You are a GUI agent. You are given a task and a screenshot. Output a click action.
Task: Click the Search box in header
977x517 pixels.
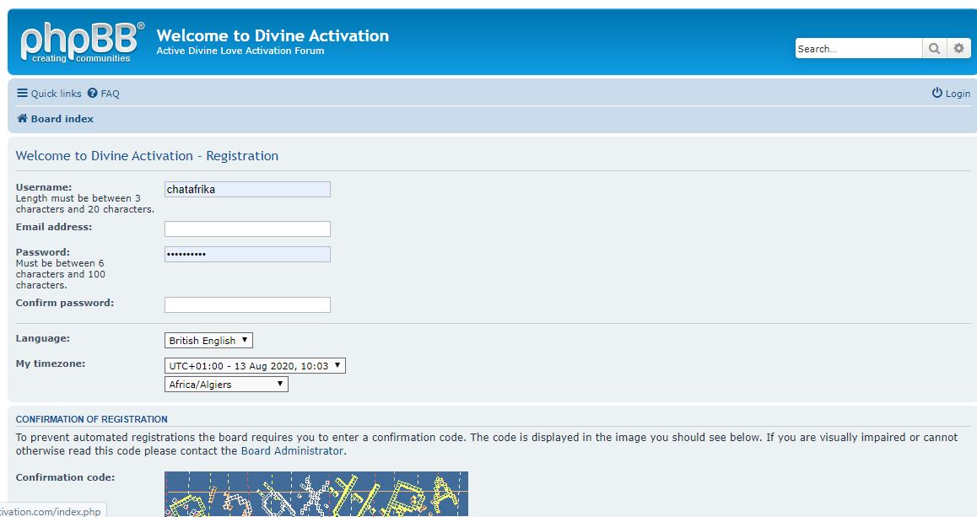click(858, 49)
